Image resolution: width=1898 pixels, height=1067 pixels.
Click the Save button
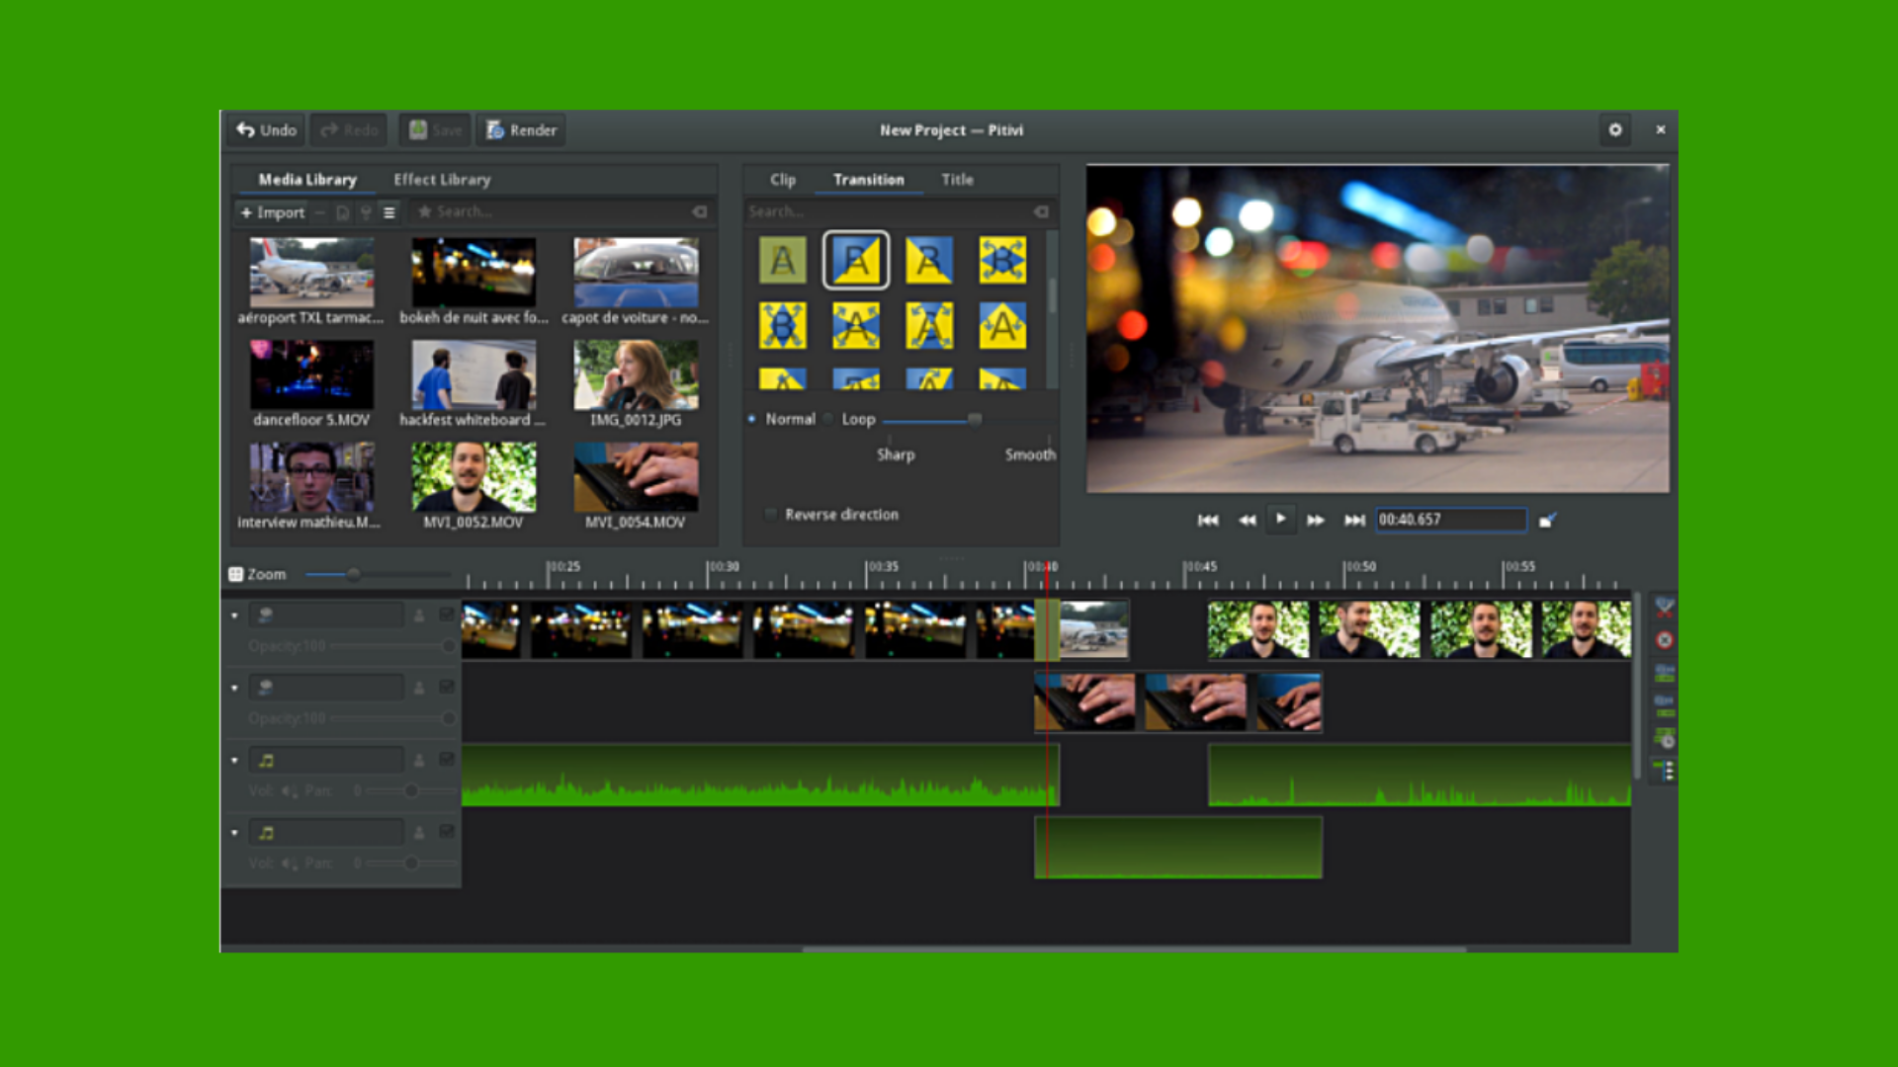tap(435, 129)
